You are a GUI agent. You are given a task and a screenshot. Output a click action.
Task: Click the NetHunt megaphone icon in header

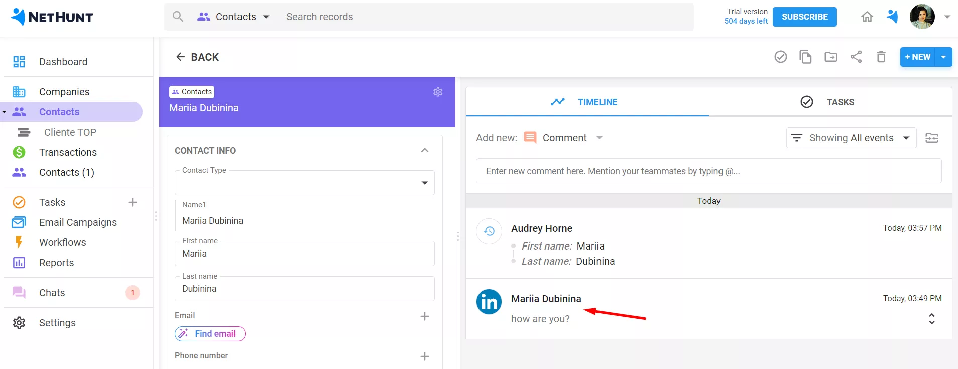[892, 17]
